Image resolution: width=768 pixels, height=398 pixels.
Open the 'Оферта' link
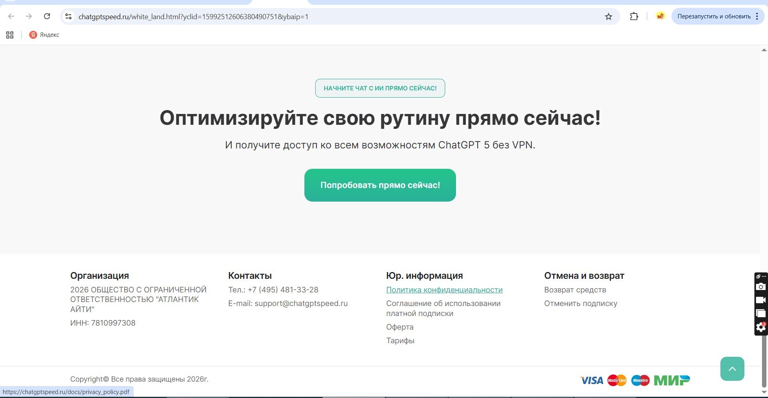pyautogui.click(x=400, y=327)
